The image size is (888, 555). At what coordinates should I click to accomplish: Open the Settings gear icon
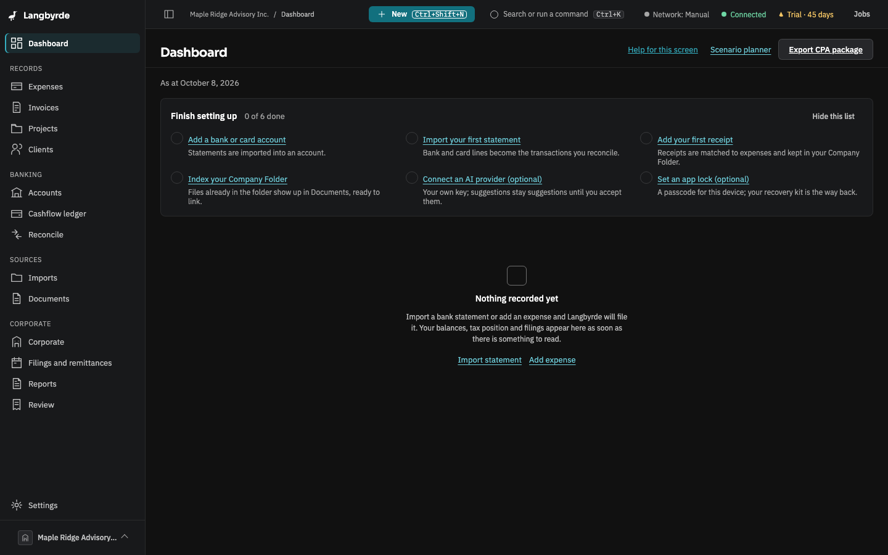pos(17,505)
